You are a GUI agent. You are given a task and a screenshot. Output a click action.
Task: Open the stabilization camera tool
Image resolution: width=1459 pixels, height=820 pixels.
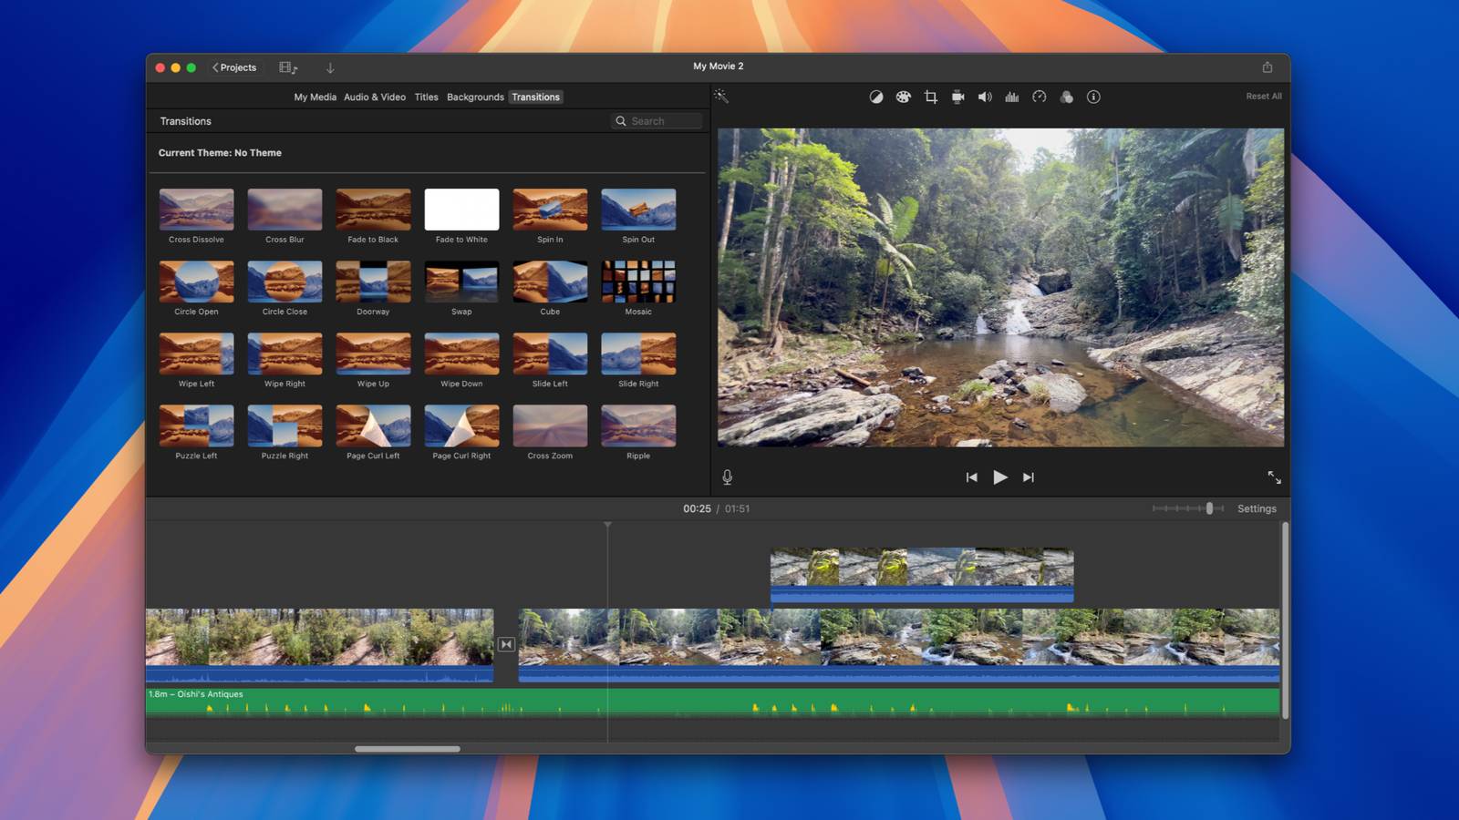pyautogui.click(x=957, y=97)
